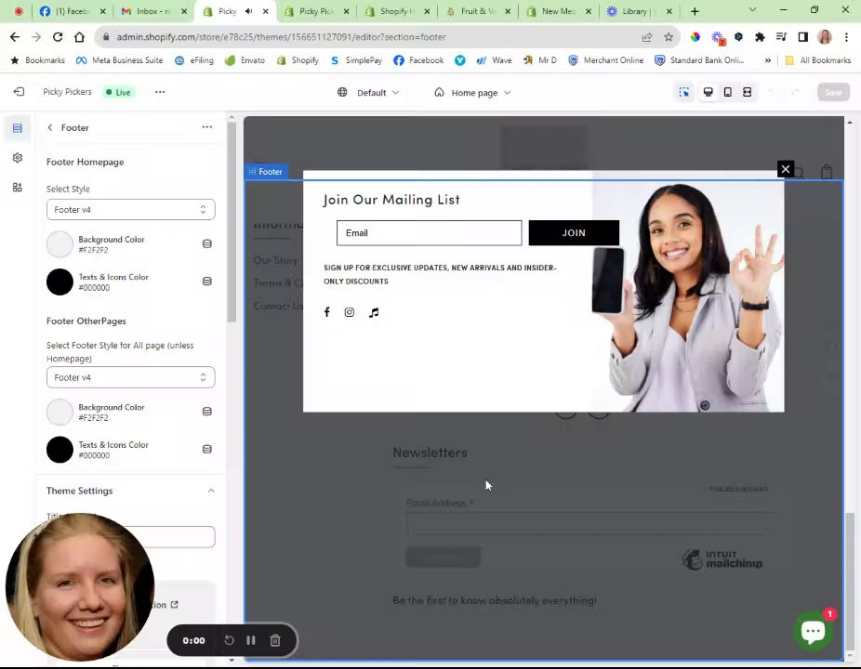The height and width of the screenshot is (669, 861).
Task: Reload the browser page
Action: tap(57, 37)
